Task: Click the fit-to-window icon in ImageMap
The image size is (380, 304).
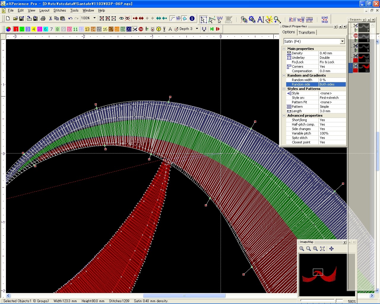Action: coord(322,249)
